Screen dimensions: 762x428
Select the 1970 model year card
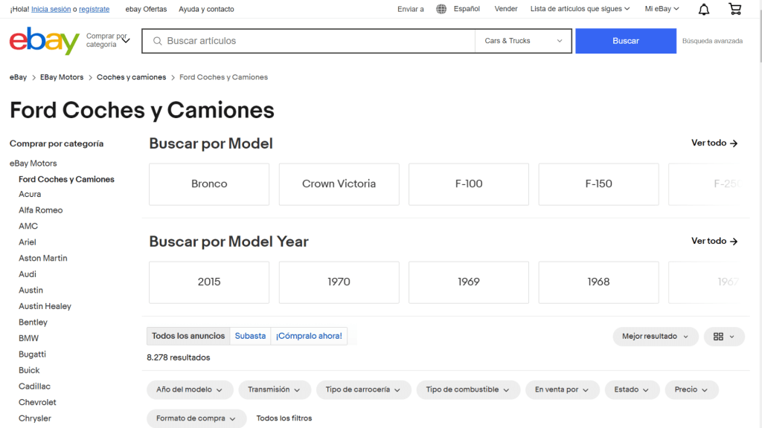click(x=339, y=282)
